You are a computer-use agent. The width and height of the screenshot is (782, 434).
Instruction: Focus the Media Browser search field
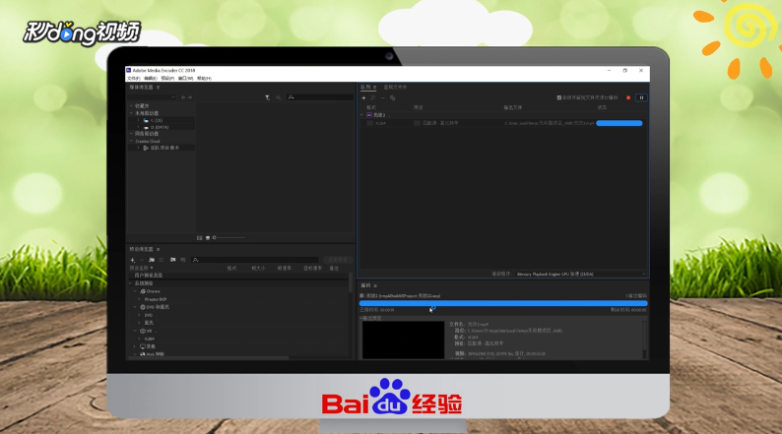click(320, 97)
